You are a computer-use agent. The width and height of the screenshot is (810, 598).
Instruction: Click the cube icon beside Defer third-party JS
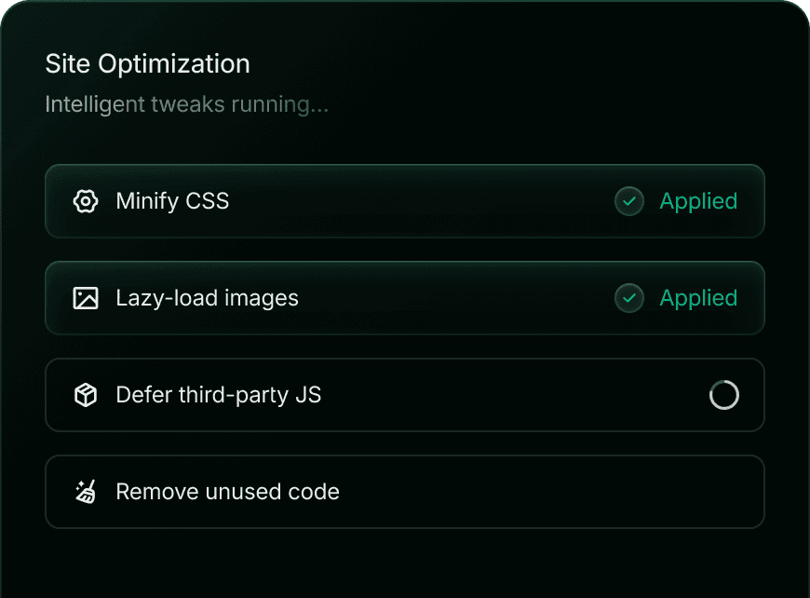pyautogui.click(x=85, y=395)
